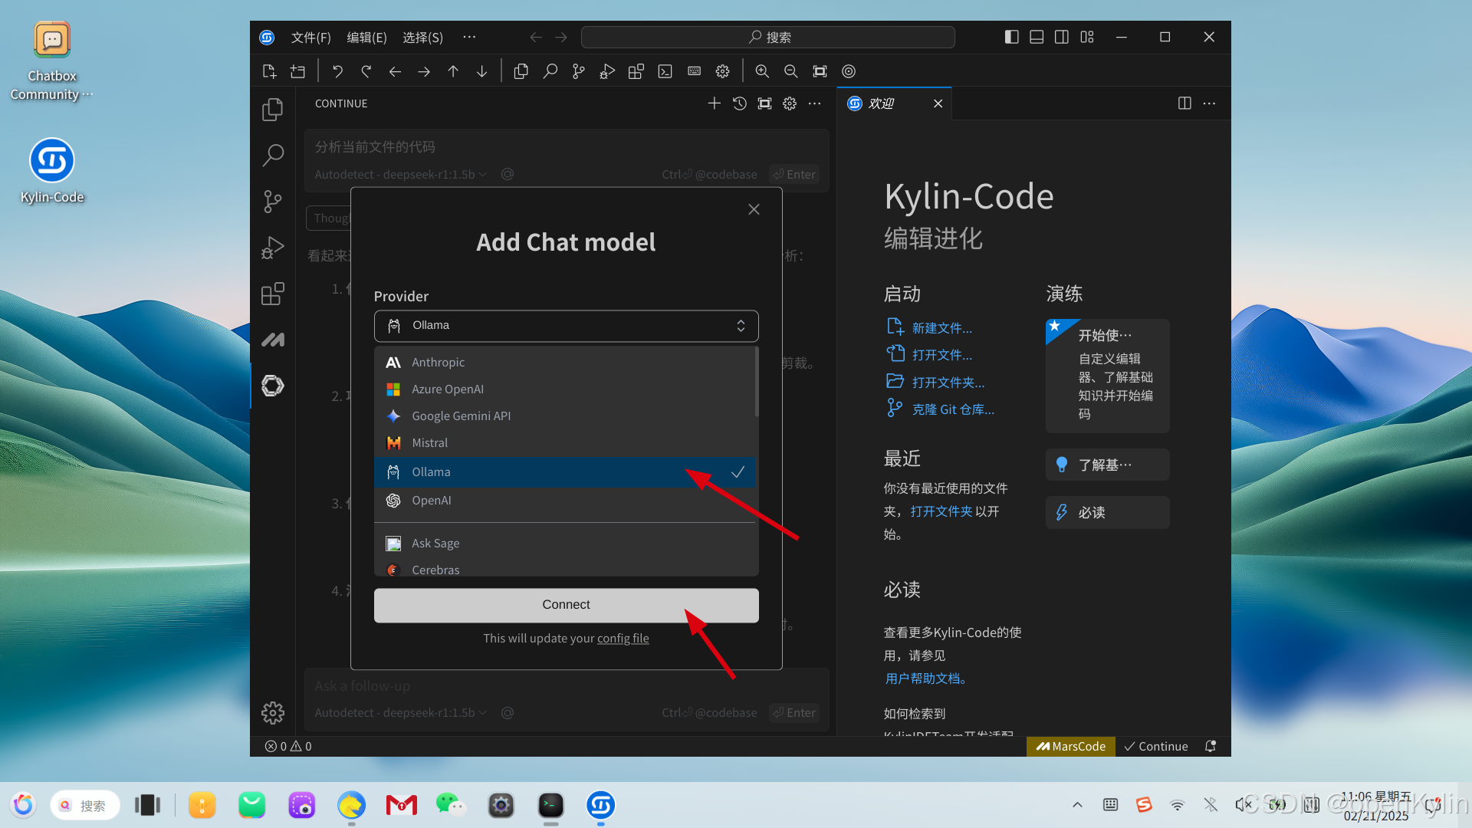Open Source Control in activity bar
The image size is (1472, 828).
point(273,202)
